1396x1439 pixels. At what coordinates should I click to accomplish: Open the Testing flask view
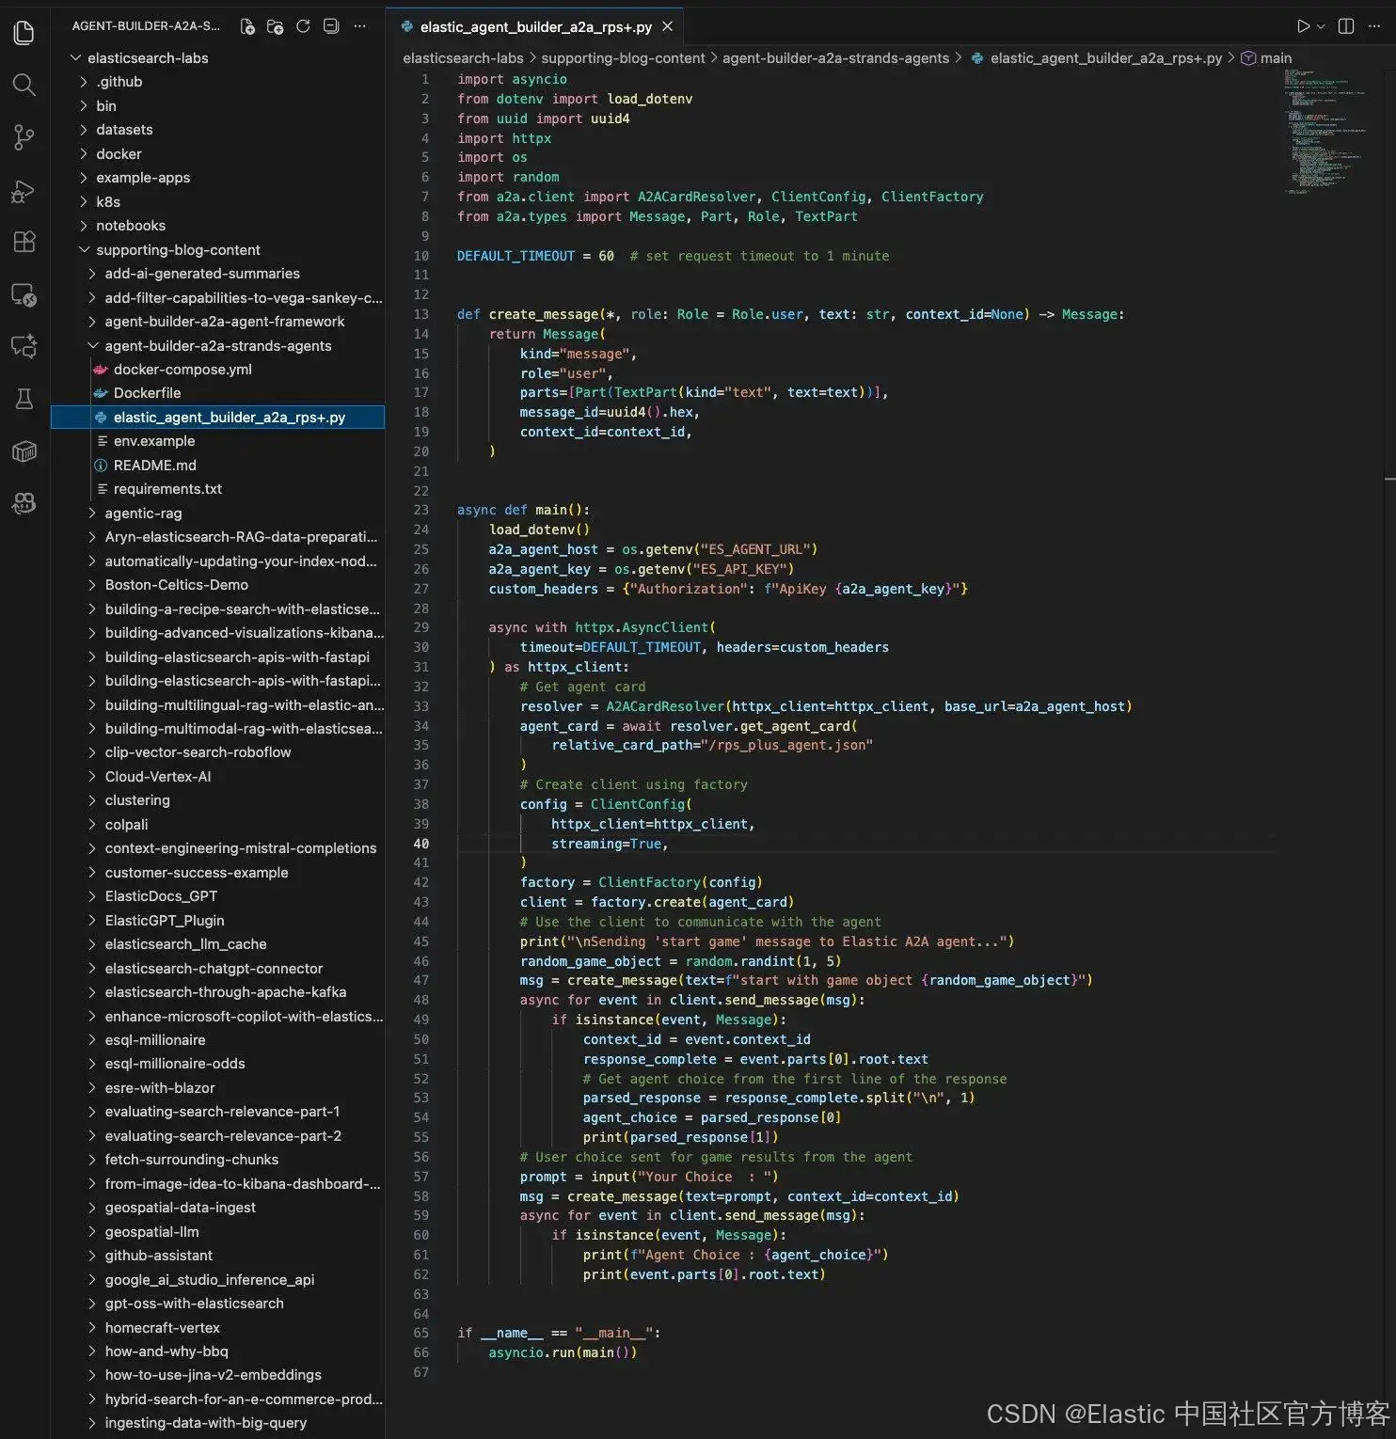24,399
